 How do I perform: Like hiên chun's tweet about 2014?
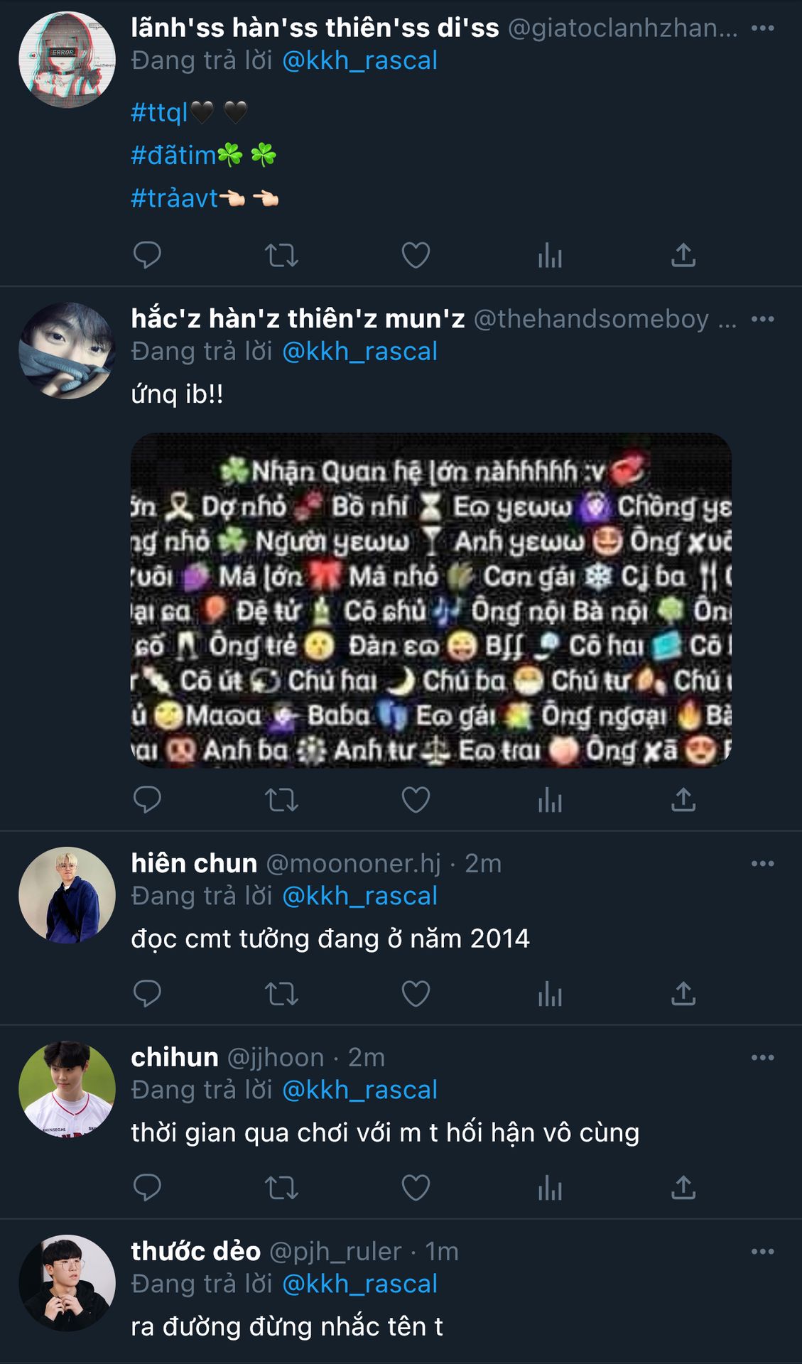[x=416, y=993]
